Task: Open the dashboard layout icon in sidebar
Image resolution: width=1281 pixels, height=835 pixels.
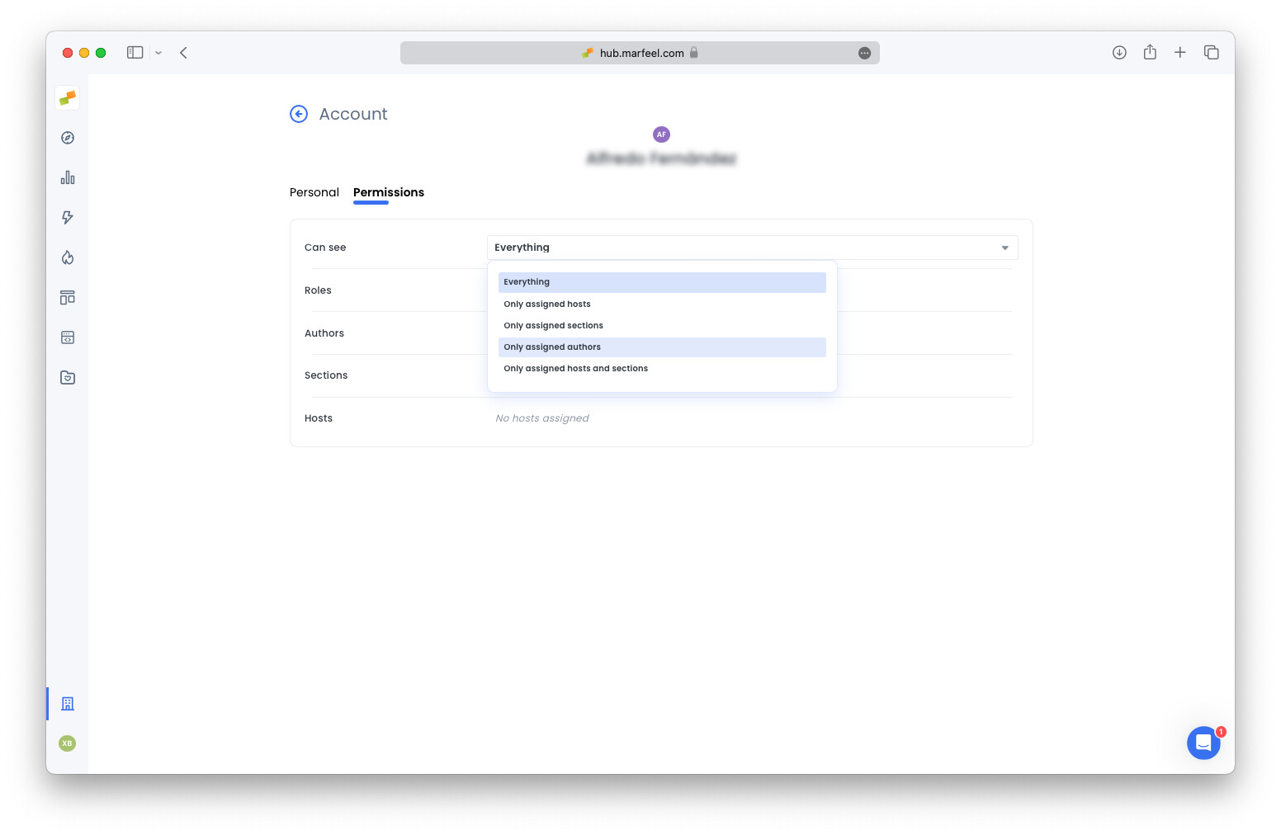Action: pyautogui.click(x=67, y=297)
